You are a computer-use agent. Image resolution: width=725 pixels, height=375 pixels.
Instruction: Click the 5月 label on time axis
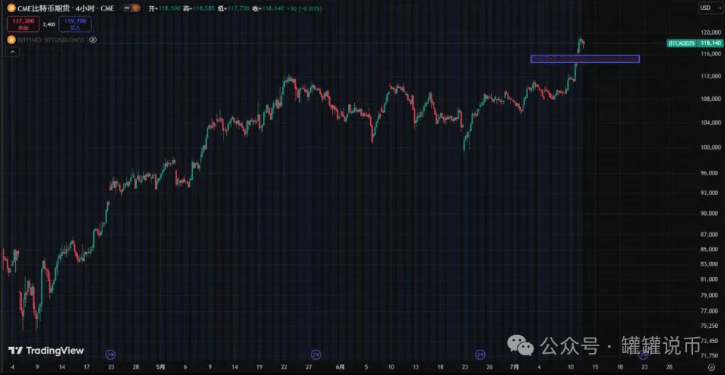click(160, 367)
